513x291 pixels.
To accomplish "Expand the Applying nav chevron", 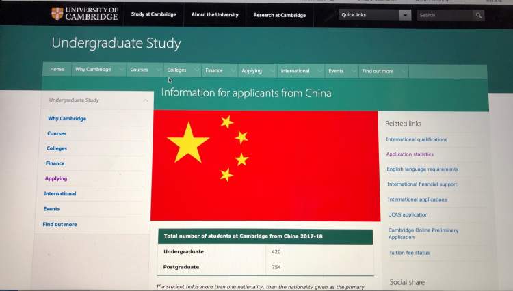I will 272,71.
